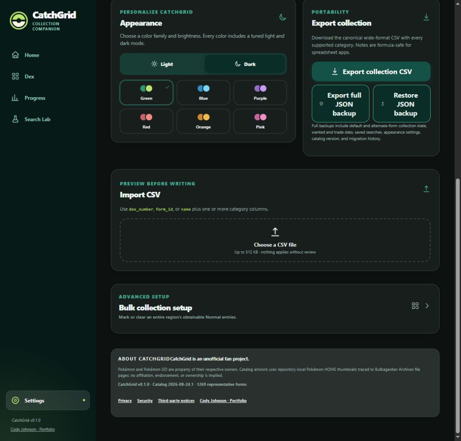Open the Search Lab page

[48, 119]
